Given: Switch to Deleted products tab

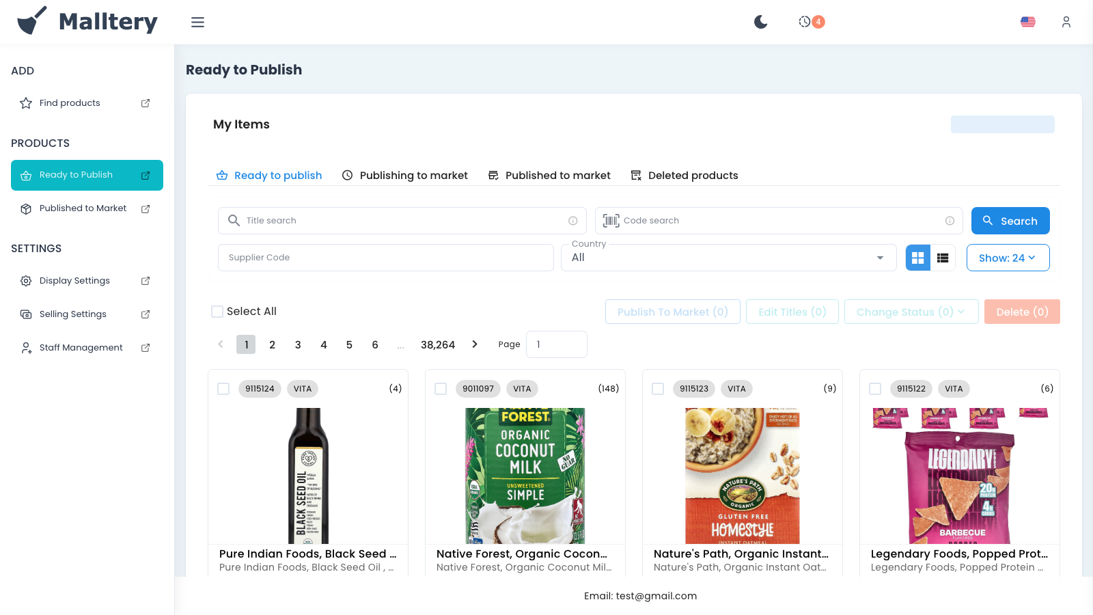Looking at the screenshot, I should pos(684,176).
